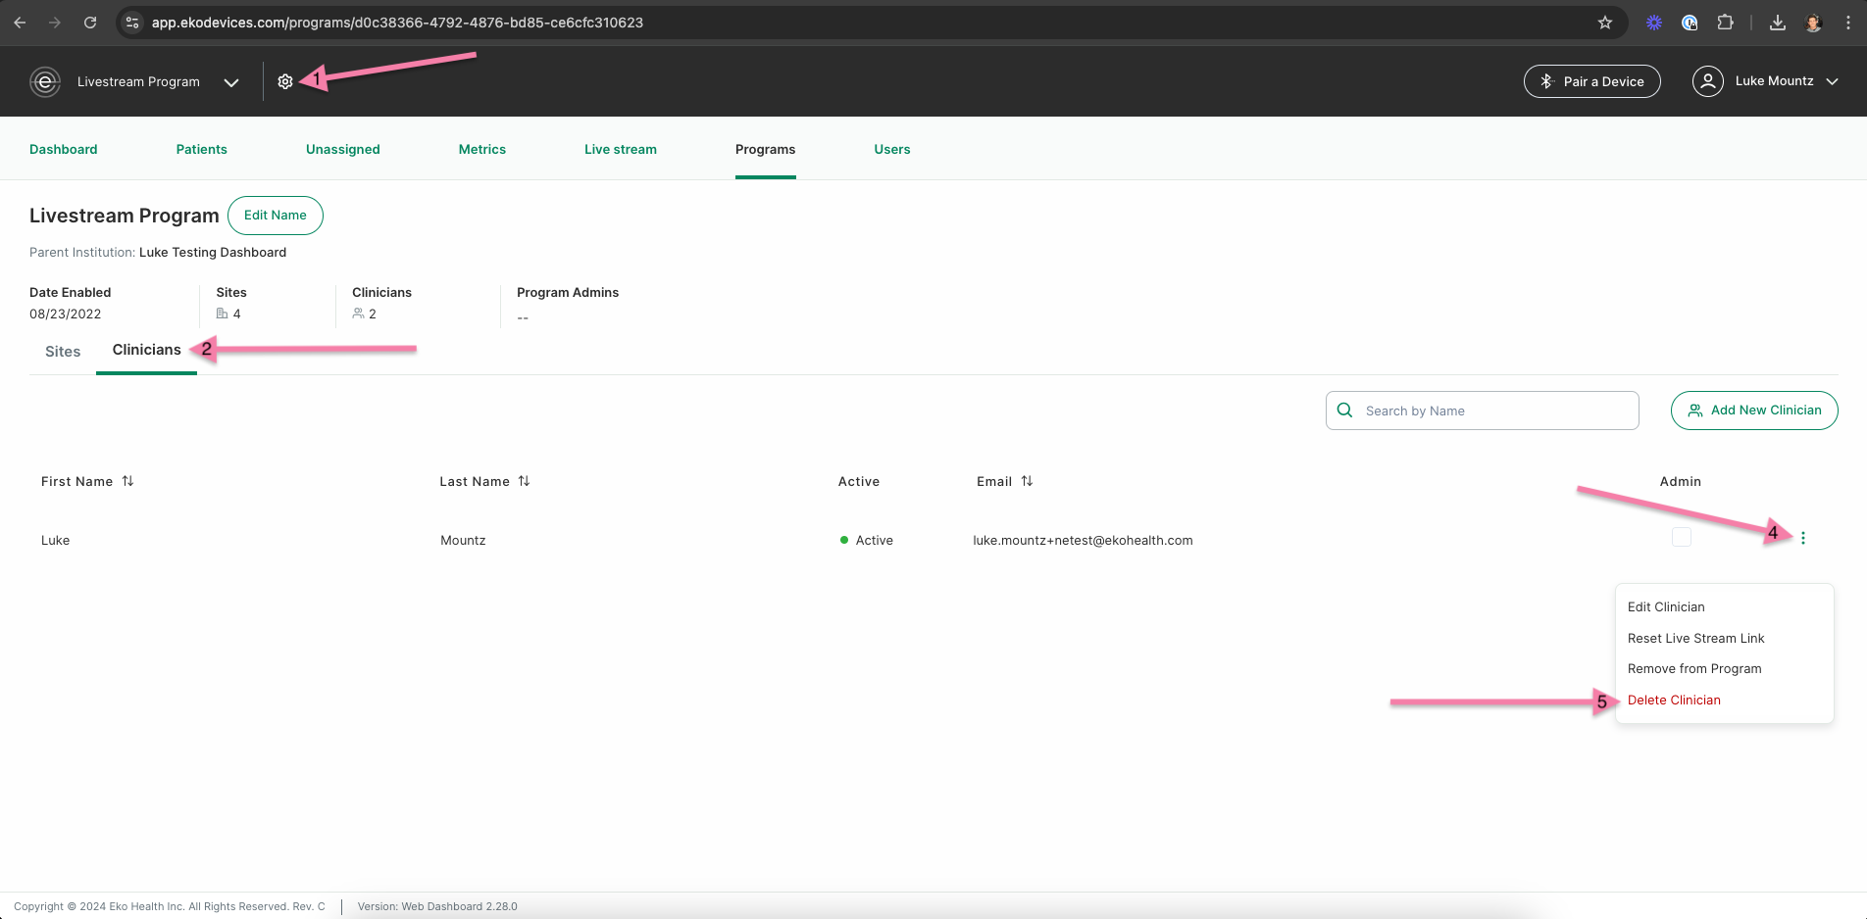Open the browser downloads icon
The width and height of the screenshot is (1867, 919).
point(1777,23)
